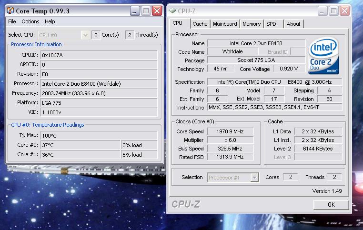The image size is (363, 230).
Task: Click the Ext. Model value 17
Action: [x=274, y=99]
